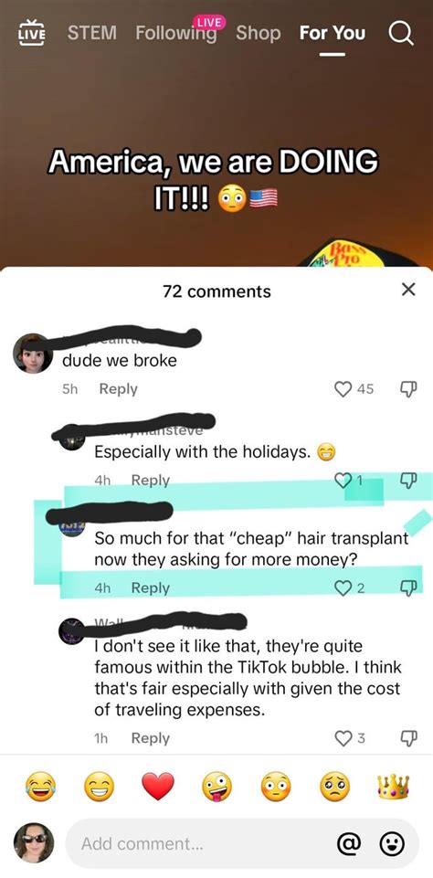
Task: Insert the crown emoji
Action: click(x=393, y=786)
